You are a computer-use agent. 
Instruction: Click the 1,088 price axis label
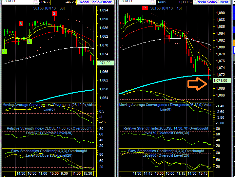click(221, 20)
